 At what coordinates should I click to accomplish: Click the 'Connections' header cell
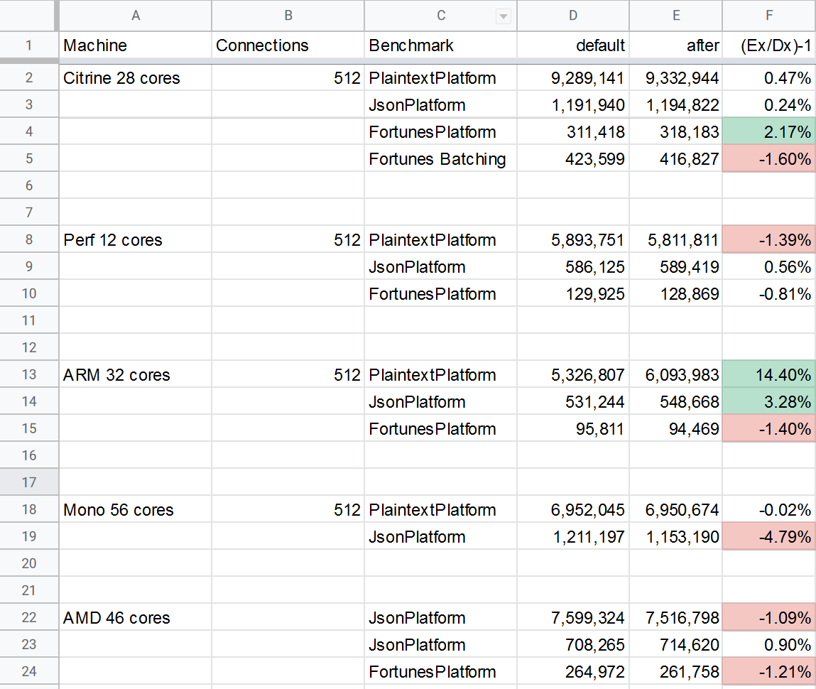(x=288, y=45)
